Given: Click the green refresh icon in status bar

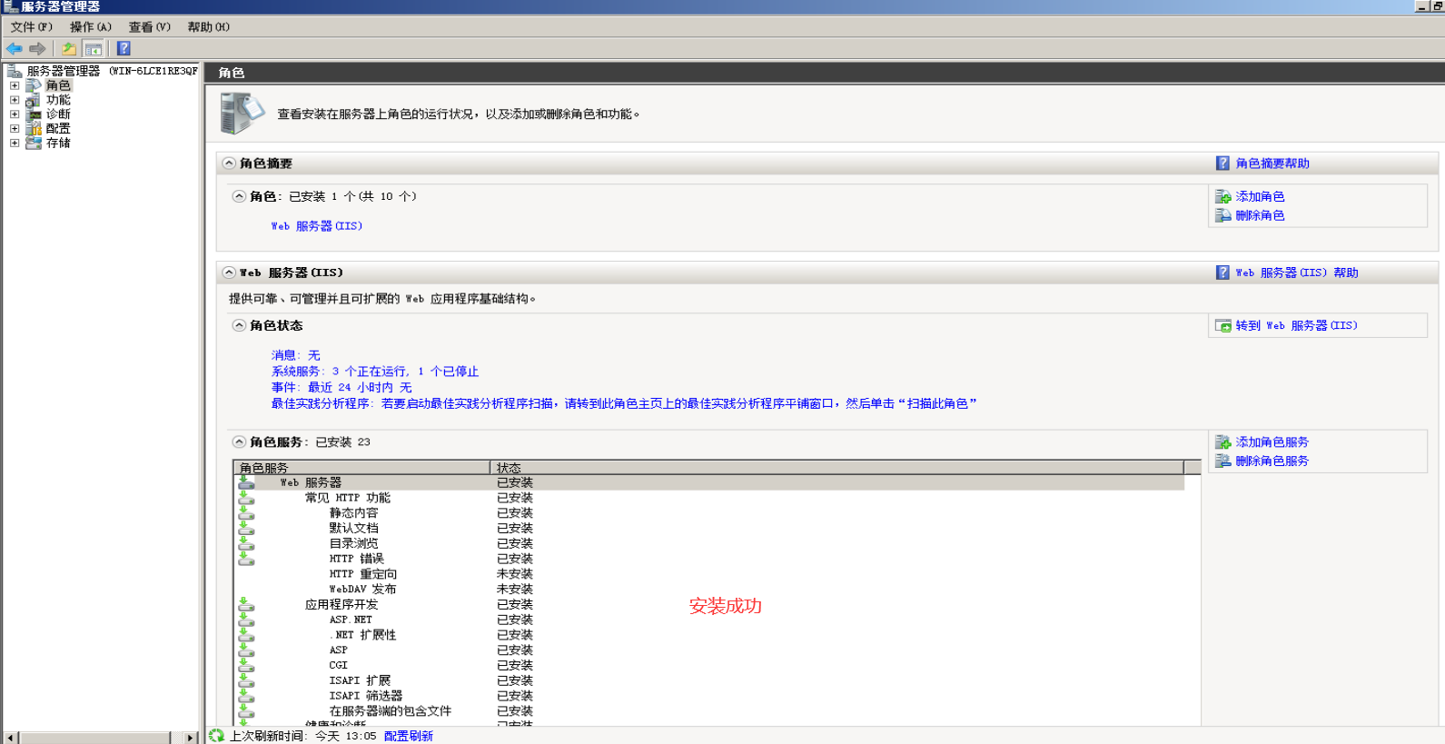Looking at the screenshot, I should [x=216, y=736].
